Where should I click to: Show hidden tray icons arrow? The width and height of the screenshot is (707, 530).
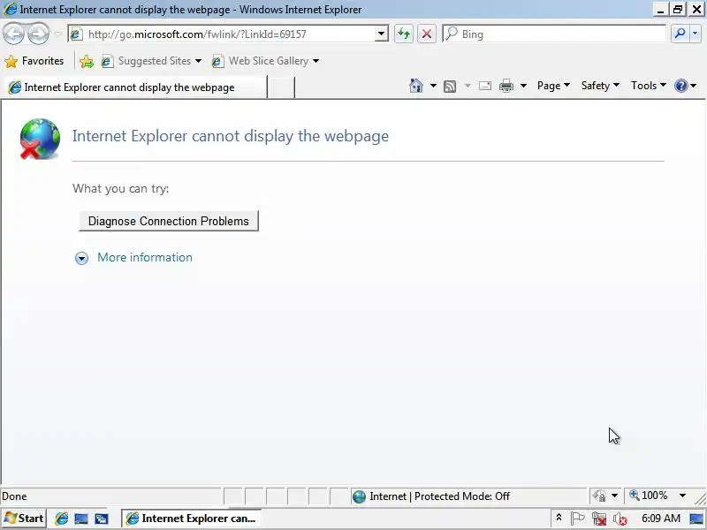point(559,519)
